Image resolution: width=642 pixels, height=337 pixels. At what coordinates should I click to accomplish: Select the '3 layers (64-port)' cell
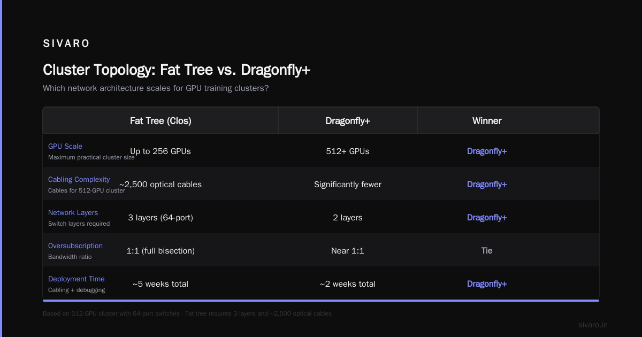(x=160, y=218)
